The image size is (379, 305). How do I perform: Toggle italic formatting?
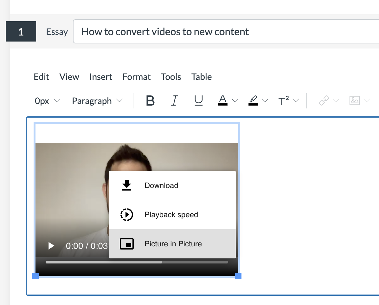[x=174, y=101]
